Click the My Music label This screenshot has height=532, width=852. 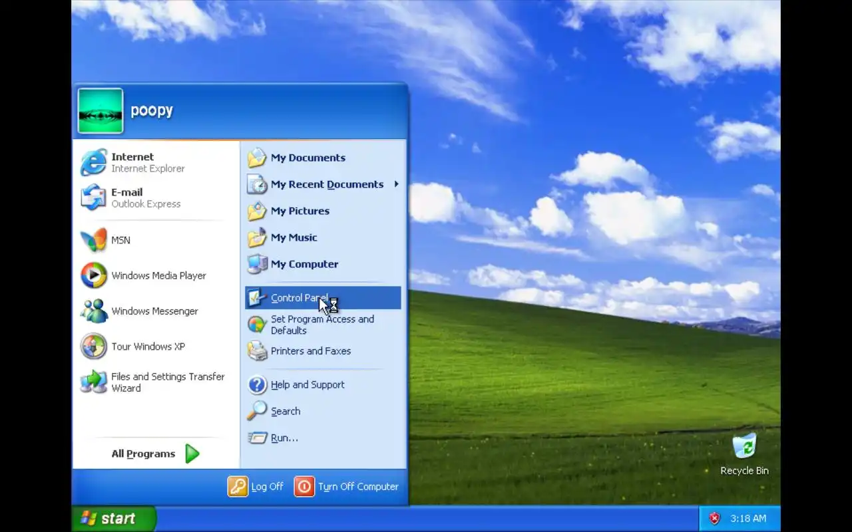click(x=294, y=237)
